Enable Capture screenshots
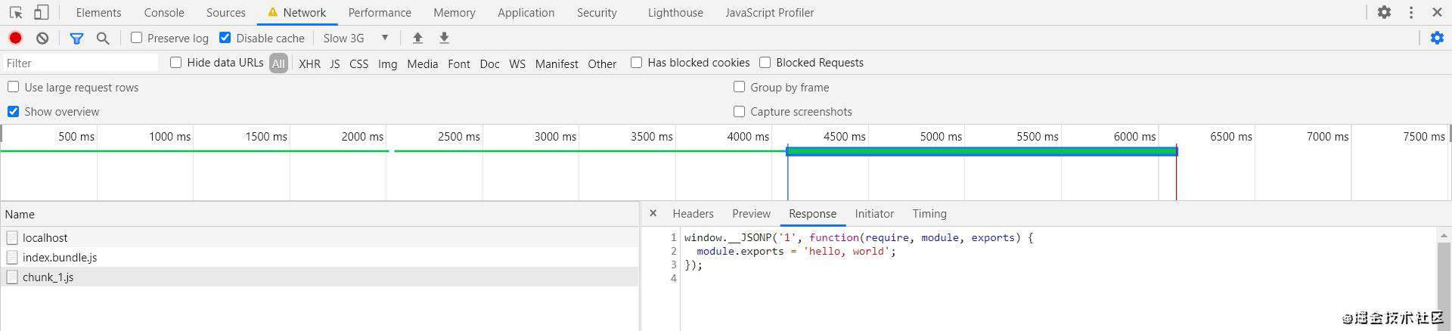Screen dimensions: 1452x331 coord(739,111)
